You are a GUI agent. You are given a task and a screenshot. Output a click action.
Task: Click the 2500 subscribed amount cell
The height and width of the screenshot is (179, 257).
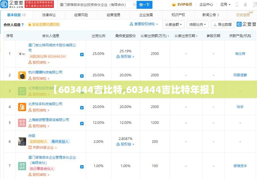click(155, 54)
